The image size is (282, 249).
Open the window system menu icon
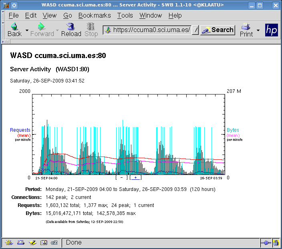[x=6, y=5]
